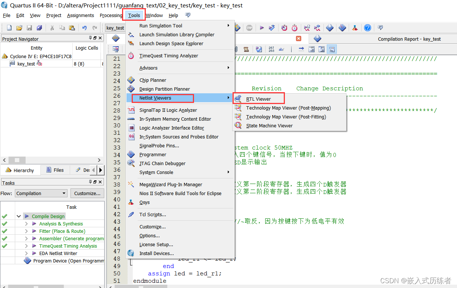The width and height of the screenshot is (457, 288).
Task: Select key_test entity in hierarchy
Action: pos(26,64)
